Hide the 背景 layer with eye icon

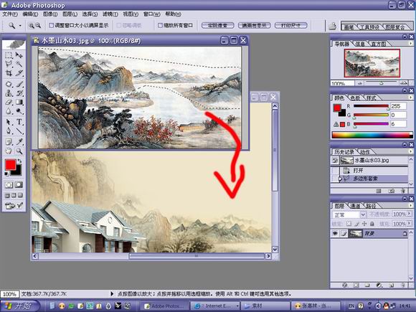[x=335, y=234]
